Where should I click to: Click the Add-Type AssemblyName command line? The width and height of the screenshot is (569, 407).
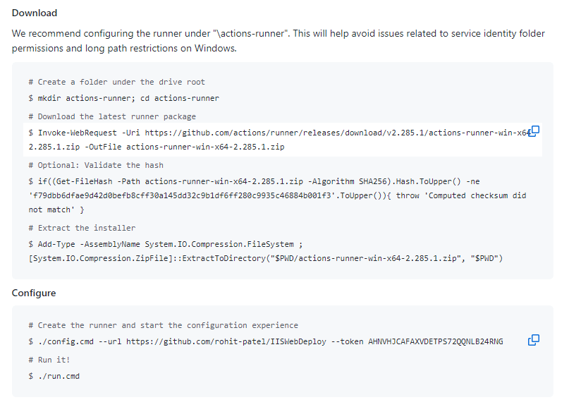166,244
